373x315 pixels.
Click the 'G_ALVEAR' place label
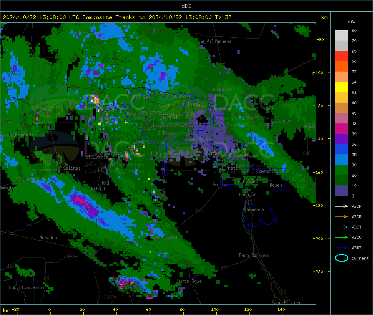(x=248, y=181)
